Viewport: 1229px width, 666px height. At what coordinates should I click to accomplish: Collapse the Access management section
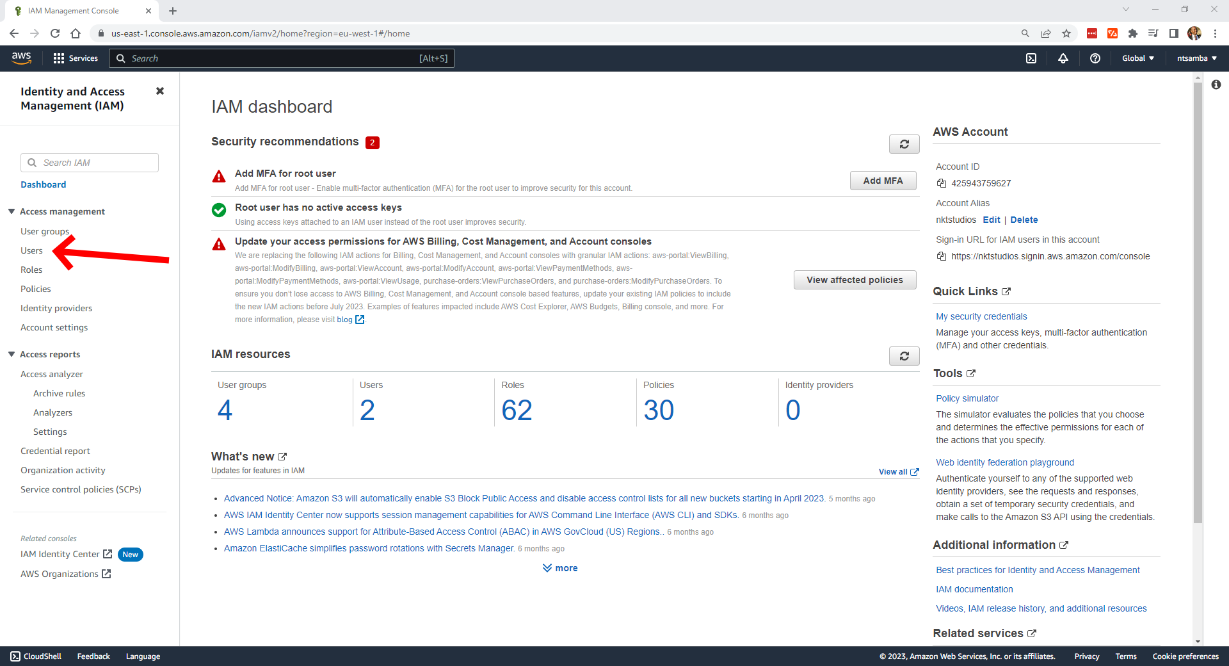tap(12, 211)
